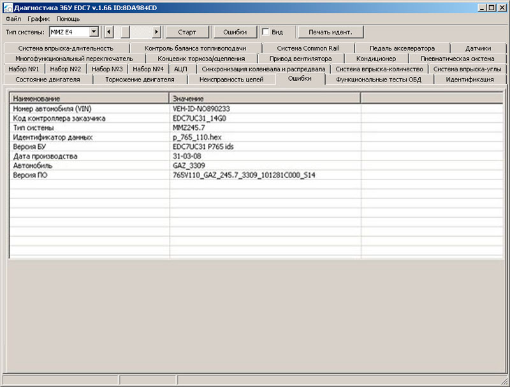The height and width of the screenshot is (387, 510).
Task: Select the Педаль акселератора tab
Action: (402, 48)
